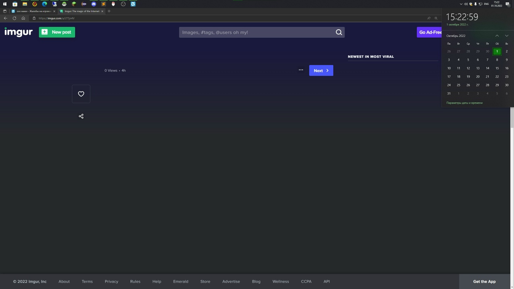Click the Imgur search input field
514x289 pixels.
pos(257,32)
